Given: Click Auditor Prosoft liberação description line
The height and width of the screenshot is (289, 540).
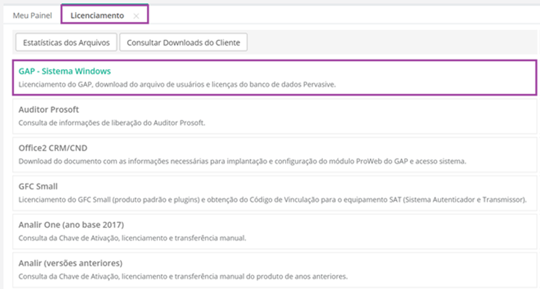Looking at the screenshot, I should point(112,123).
